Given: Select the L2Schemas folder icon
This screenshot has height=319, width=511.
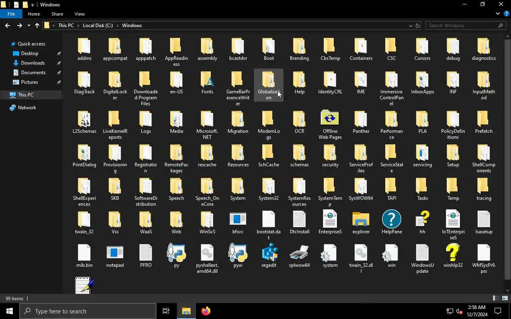Looking at the screenshot, I should coord(84,119).
